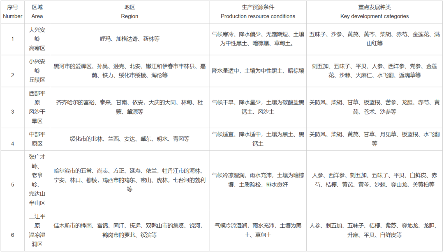This screenshot has width=444, height=252.
Task: Select the 中部平原区 area cell
Action: pyautogui.click(x=37, y=139)
